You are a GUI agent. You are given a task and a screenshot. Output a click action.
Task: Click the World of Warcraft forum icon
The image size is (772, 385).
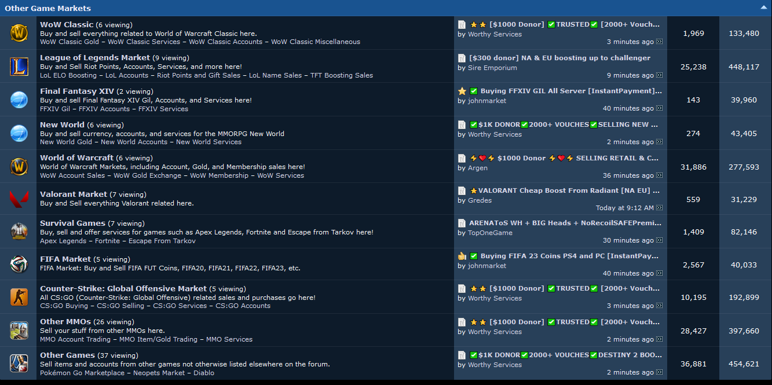click(x=19, y=167)
